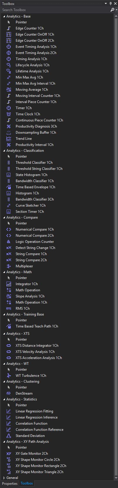Screen dimensions: 118x488
Task: Select the Pointer under Analytics - Clustering
Action: point(21,387)
